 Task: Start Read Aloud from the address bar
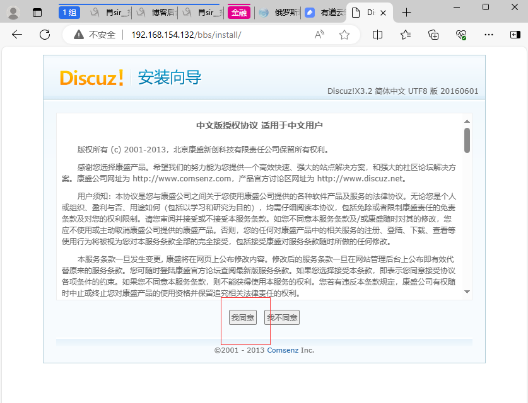point(319,34)
